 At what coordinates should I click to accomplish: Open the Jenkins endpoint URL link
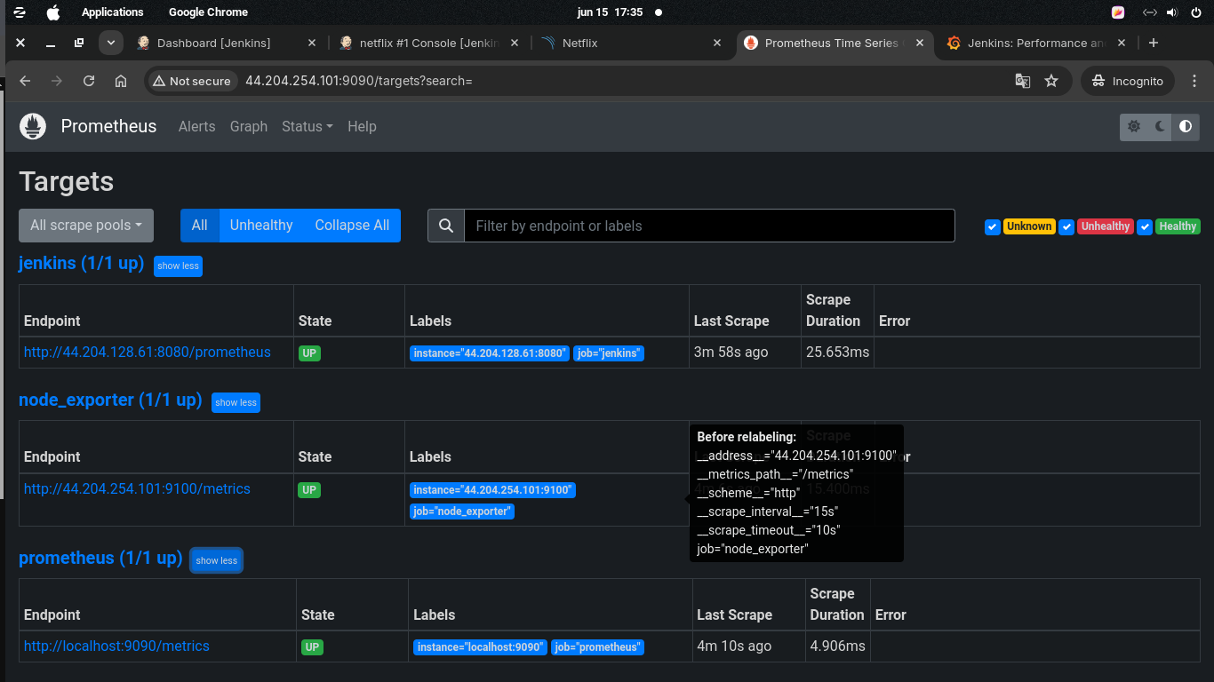click(148, 352)
